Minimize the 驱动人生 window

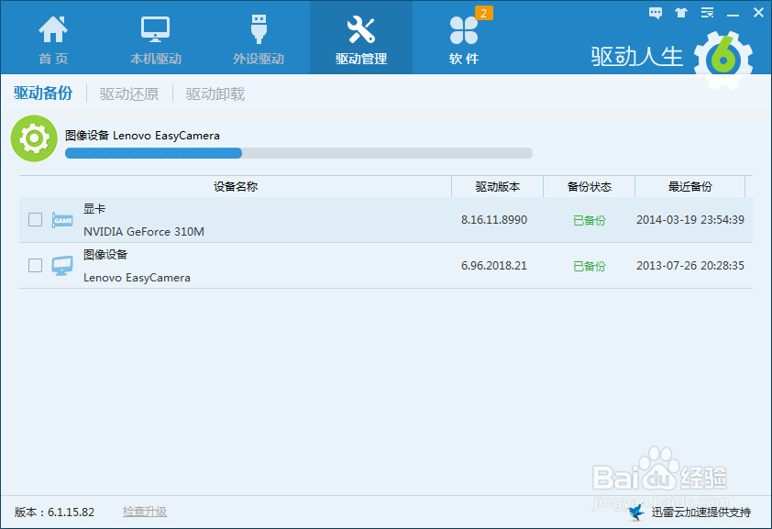[733, 14]
